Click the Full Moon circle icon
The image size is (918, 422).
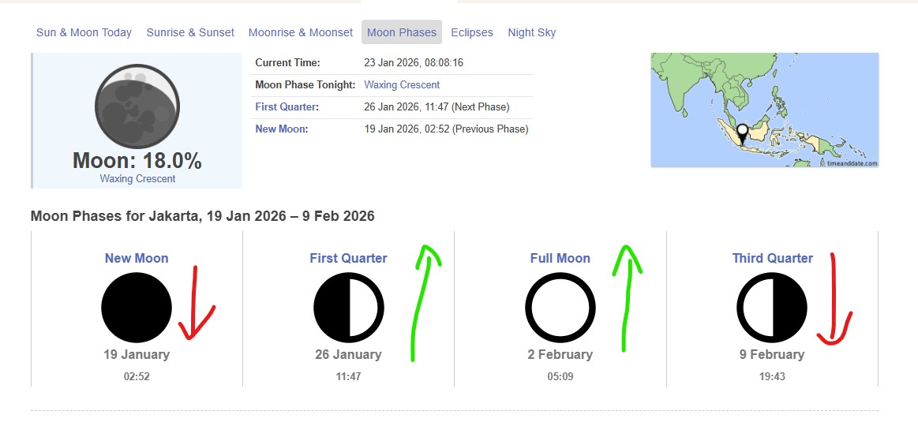[560, 308]
